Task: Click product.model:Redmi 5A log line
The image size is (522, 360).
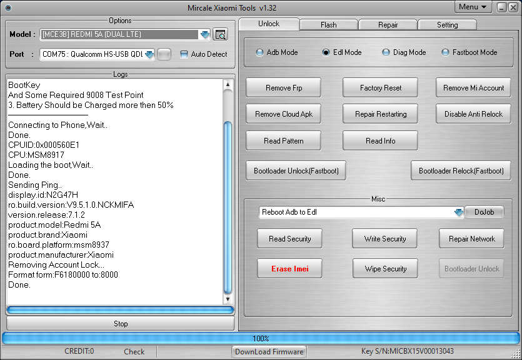Action: click(x=54, y=225)
